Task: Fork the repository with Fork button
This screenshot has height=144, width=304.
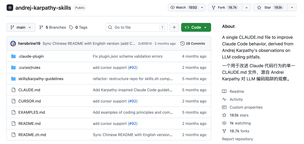Action: [x=225, y=8]
